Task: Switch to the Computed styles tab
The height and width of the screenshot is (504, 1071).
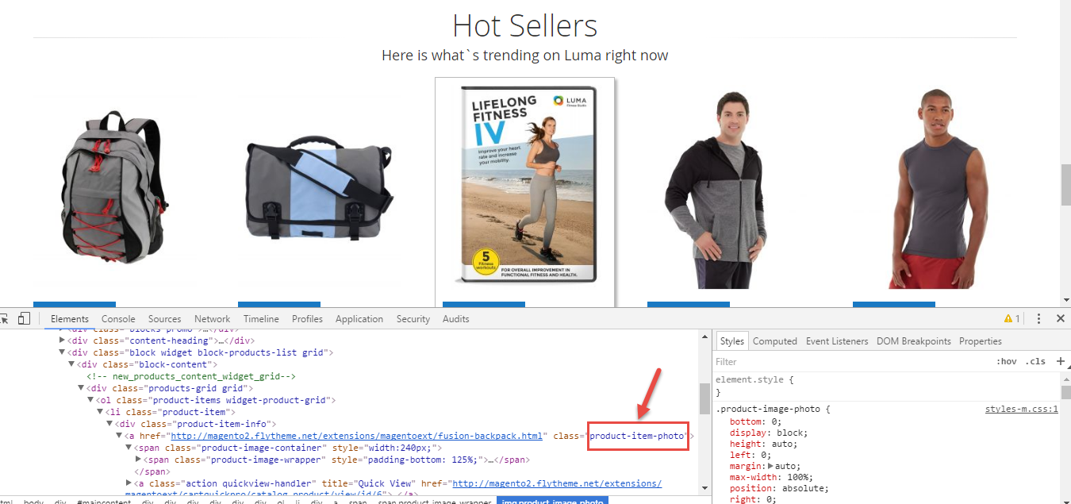Action: (x=775, y=341)
